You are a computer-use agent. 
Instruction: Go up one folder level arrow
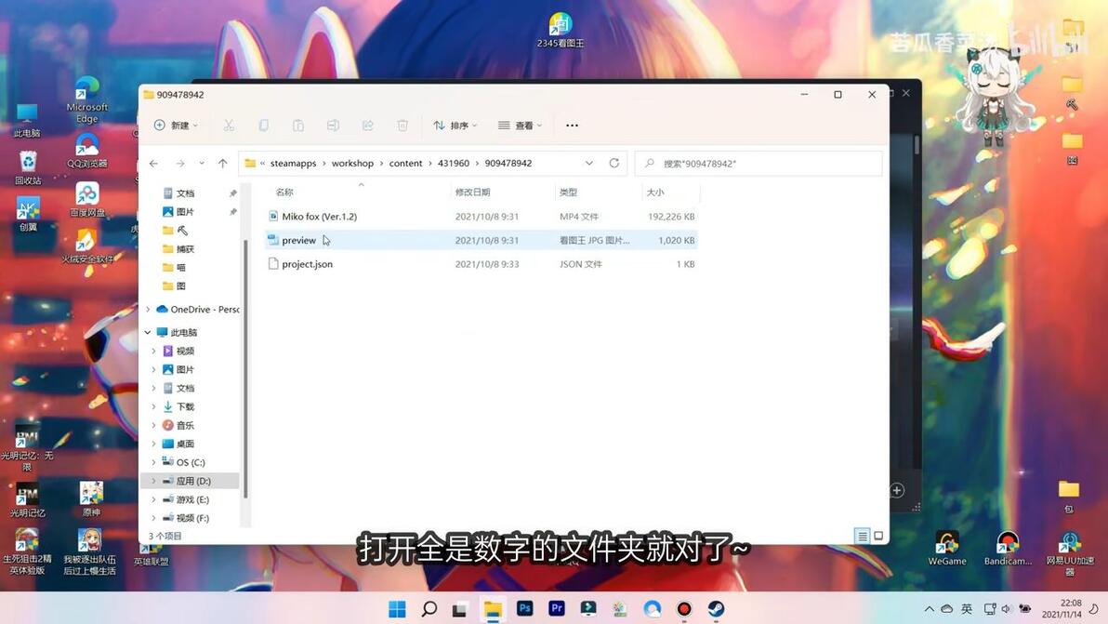(x=222, y=164)
